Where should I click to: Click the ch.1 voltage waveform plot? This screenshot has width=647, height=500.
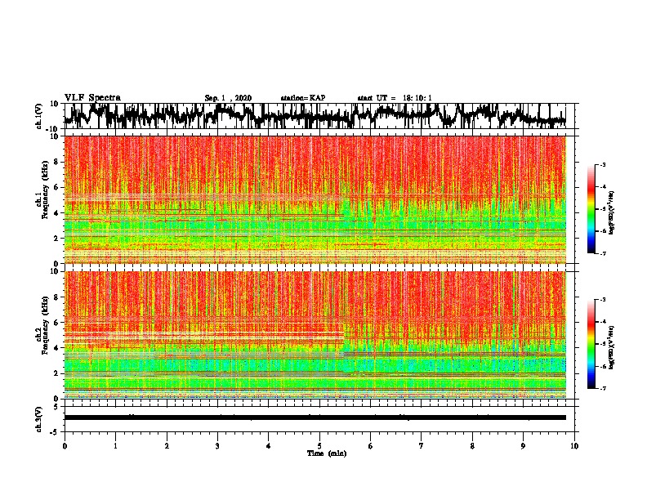click(315, 116)
